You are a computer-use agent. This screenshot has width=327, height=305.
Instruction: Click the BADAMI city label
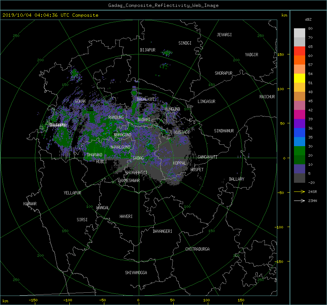click(x=144, y=120)
